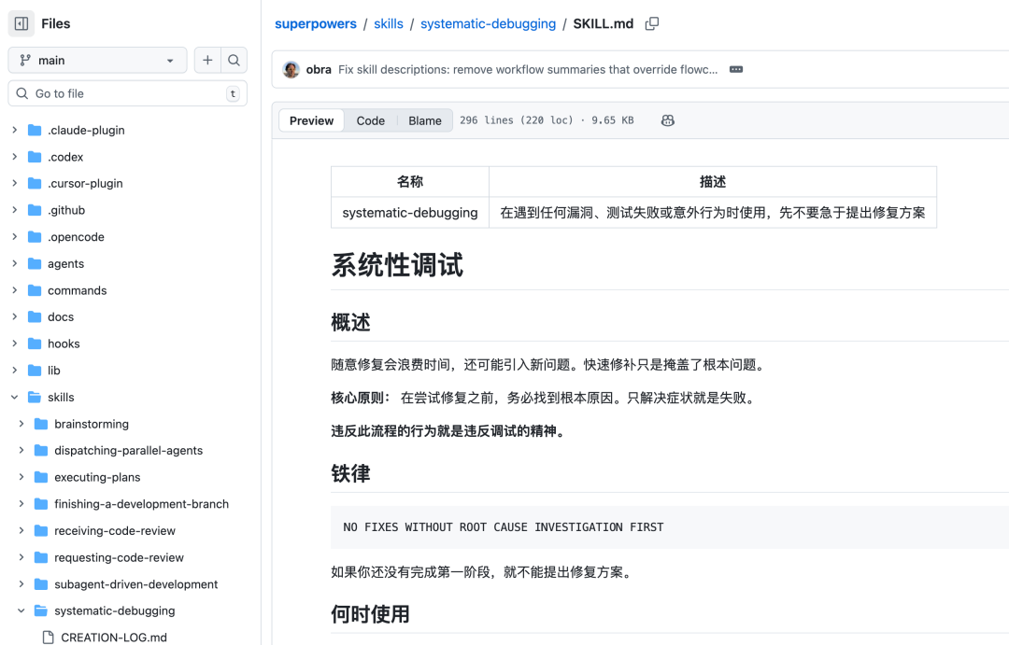Open branch search with the magnifier icon
Screen dimensions: 1009x645
pos(234,59)
